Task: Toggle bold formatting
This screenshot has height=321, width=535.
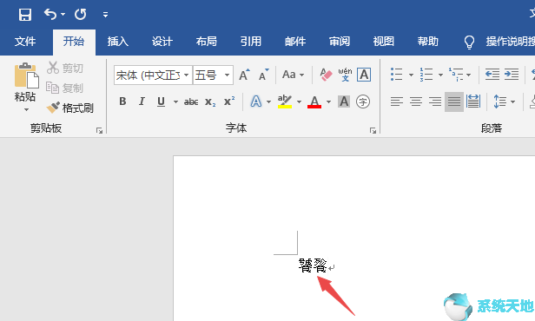Action: click(x=122, y=102)
